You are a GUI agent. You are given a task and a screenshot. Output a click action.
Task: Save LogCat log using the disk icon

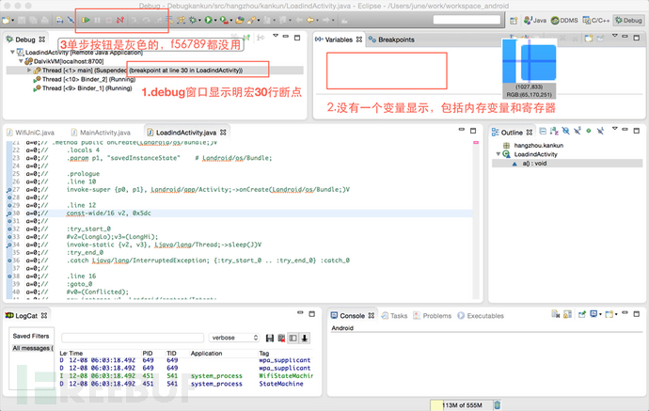coord(270,338)
